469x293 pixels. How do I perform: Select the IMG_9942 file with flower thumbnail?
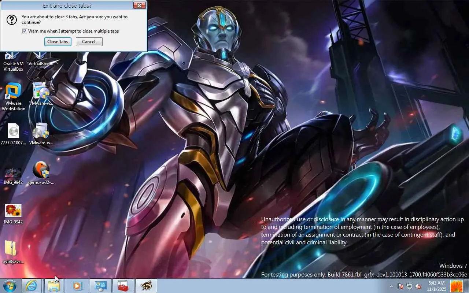13,214
